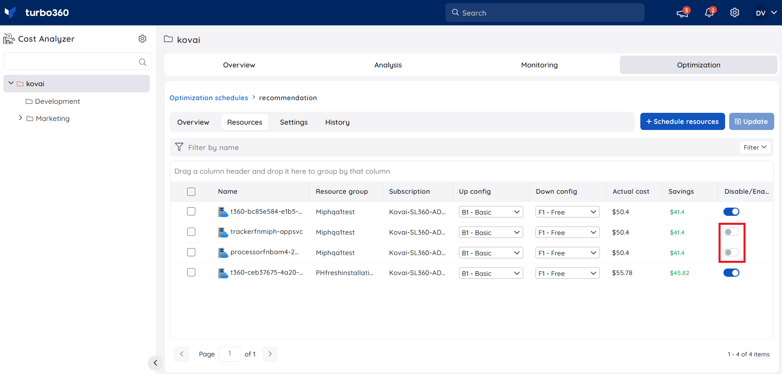
Task: Click the filter funnel icon
Action: click(179, 147)
